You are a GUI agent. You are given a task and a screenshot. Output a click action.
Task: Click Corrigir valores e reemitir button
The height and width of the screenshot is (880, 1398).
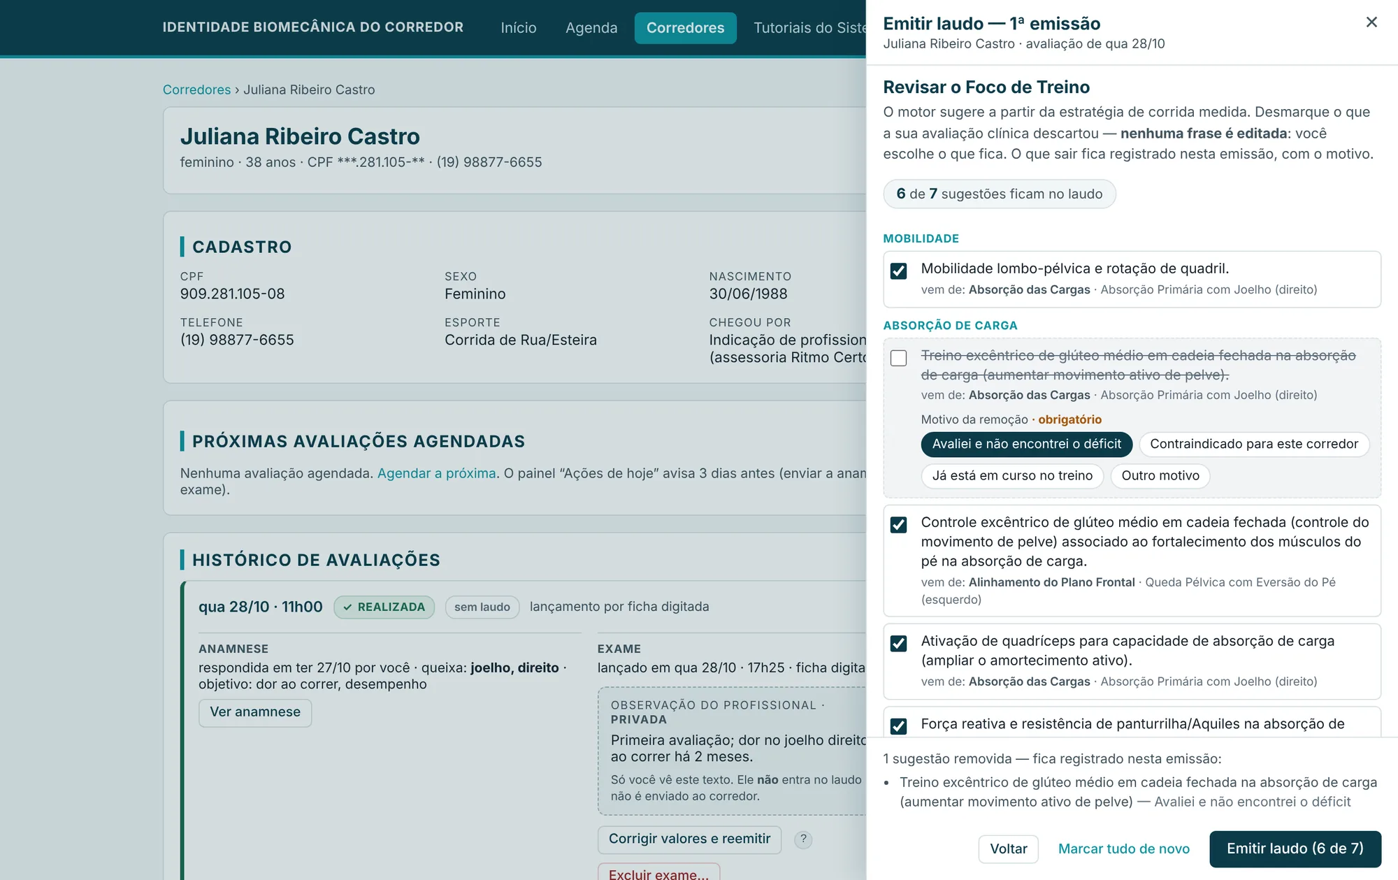[689, 839]
